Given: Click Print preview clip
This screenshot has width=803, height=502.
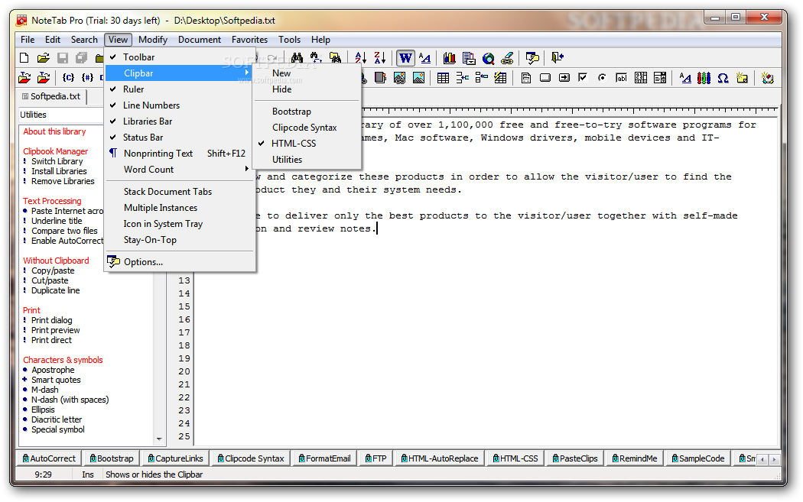Looking at the screenshot, I should pos(55,330).
